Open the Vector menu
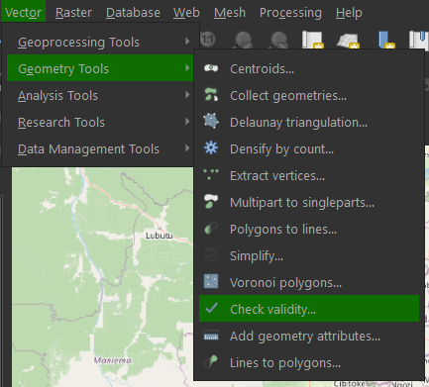429x387 pixels. (x=23, y=13)
